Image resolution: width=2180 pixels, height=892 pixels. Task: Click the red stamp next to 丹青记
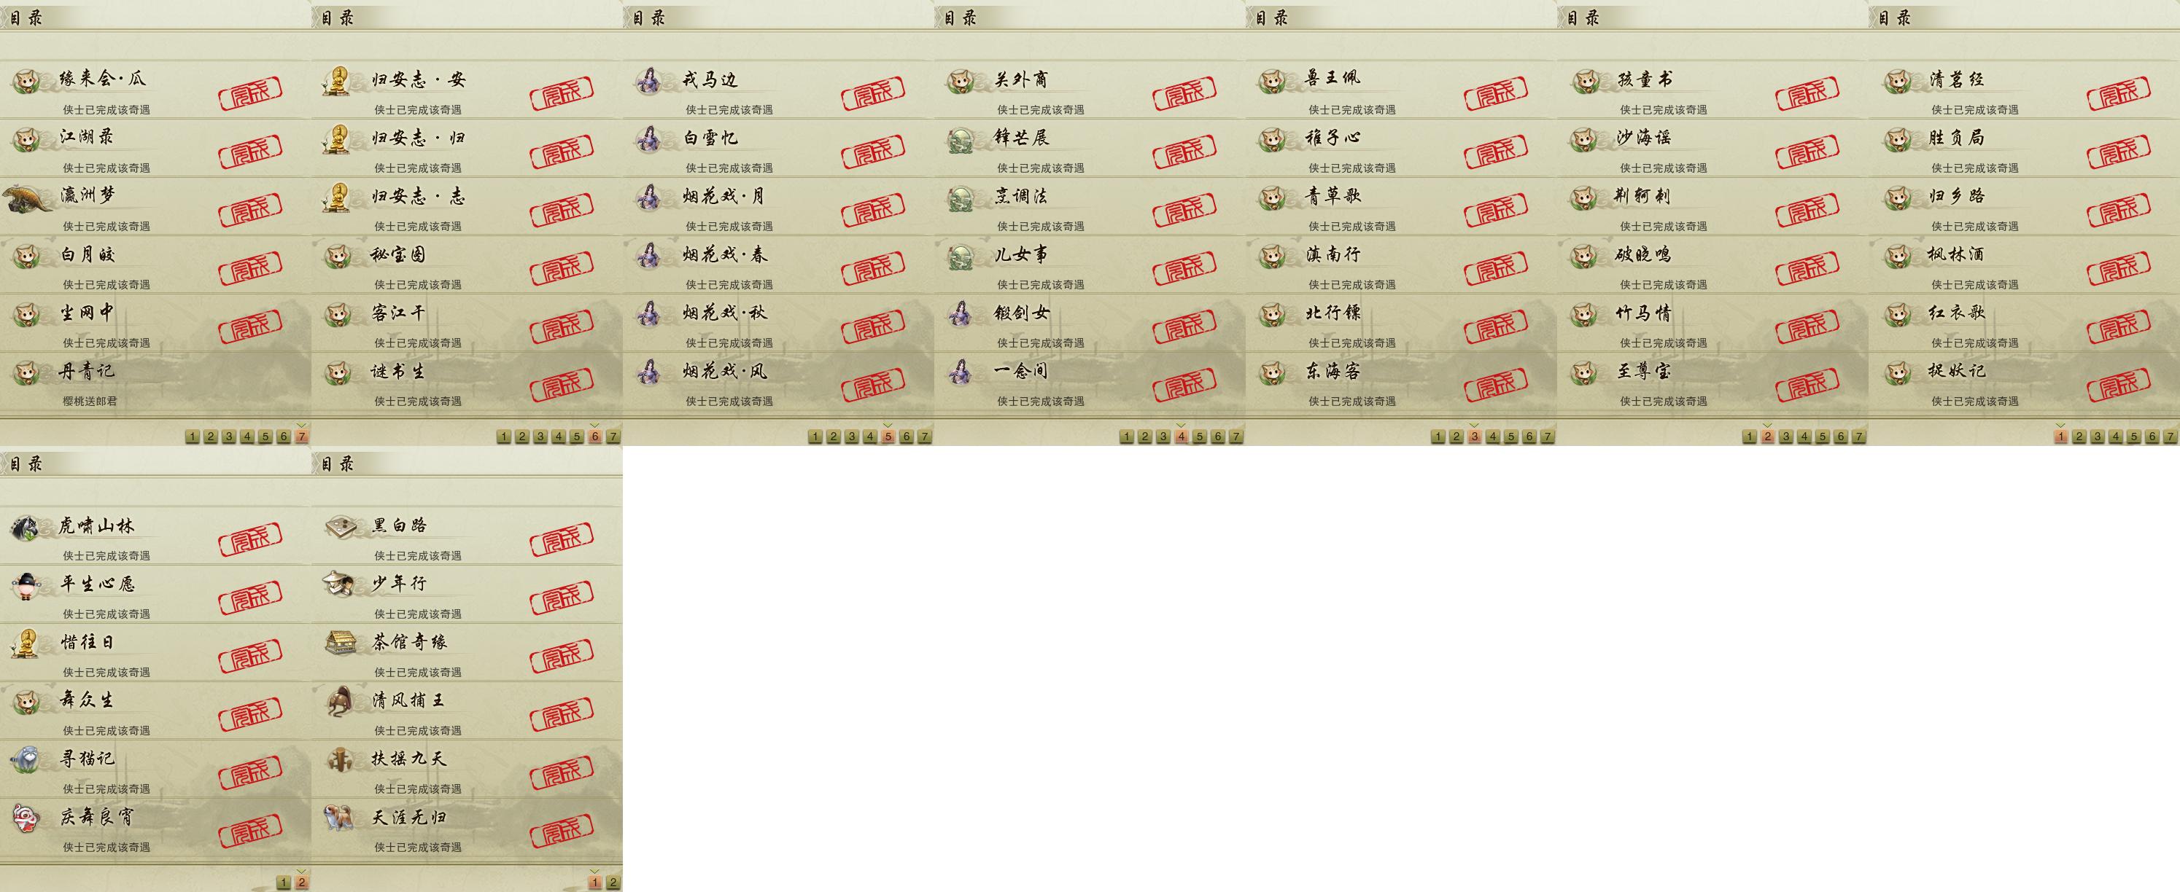pyautogui.click(x=250, y=386)
